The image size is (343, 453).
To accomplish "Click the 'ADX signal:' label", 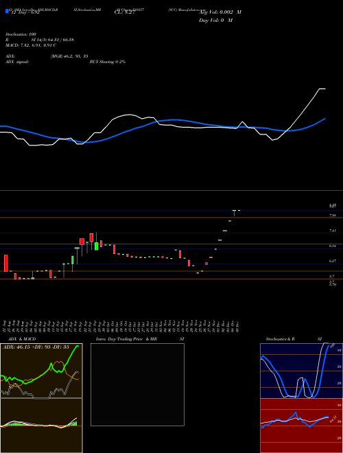I will click(16, 62).
